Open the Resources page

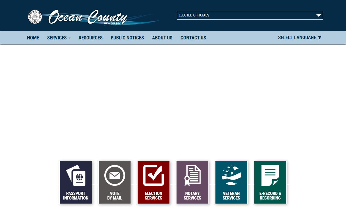pyautogui.click(x=91, y=38)
